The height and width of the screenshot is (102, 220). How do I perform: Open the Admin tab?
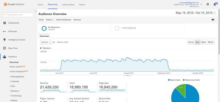pos(82,5)
